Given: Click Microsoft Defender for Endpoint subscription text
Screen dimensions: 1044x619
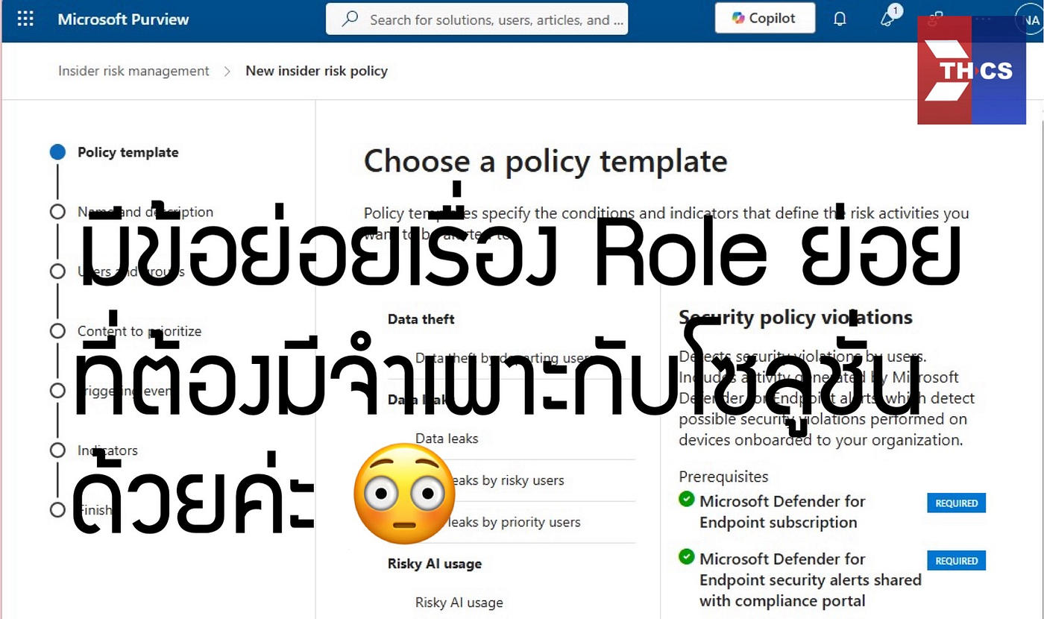Looking at the screenshot, I should (782, 512).
